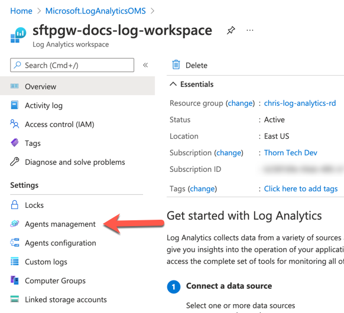
Task: Click change link for Tags
Action: click(202, 188)
